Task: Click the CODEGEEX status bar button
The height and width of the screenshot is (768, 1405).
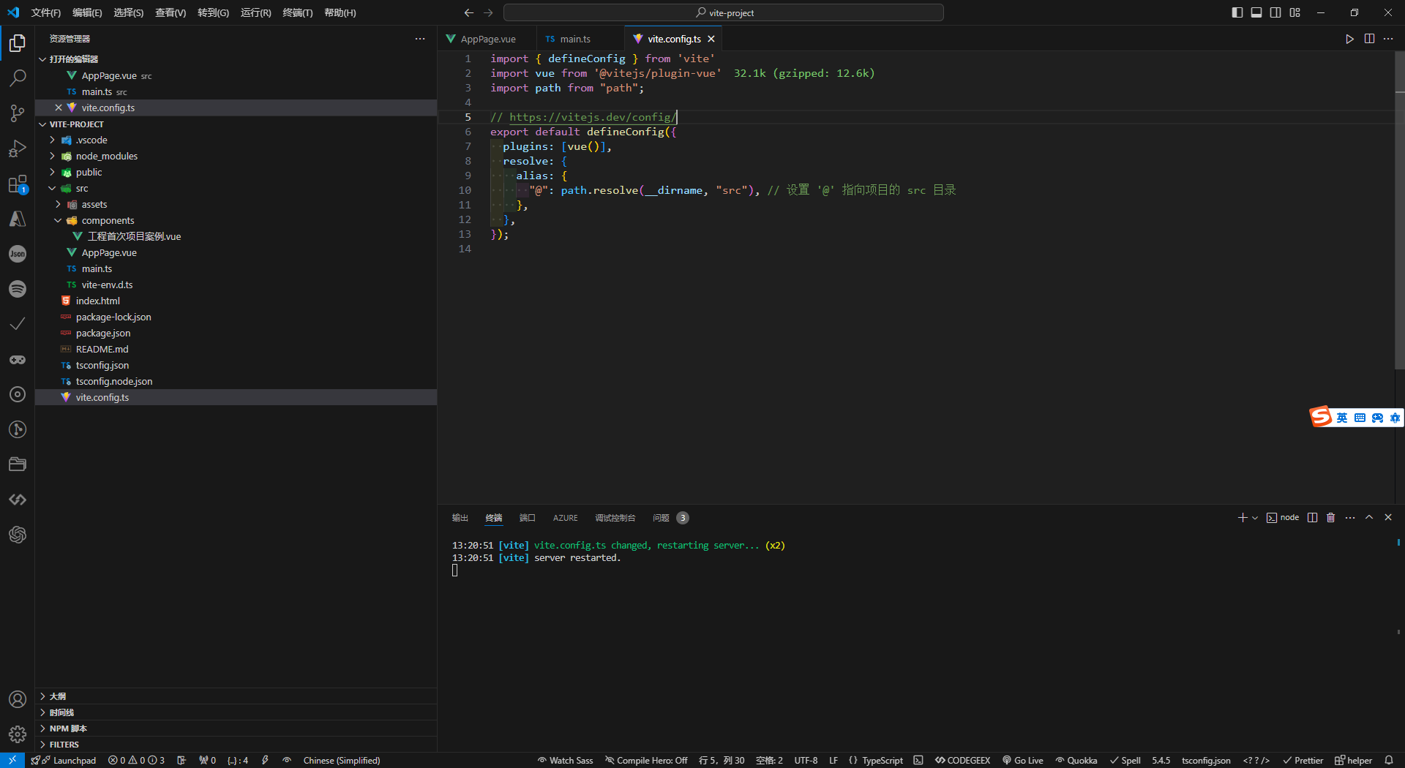Action: 962,761
